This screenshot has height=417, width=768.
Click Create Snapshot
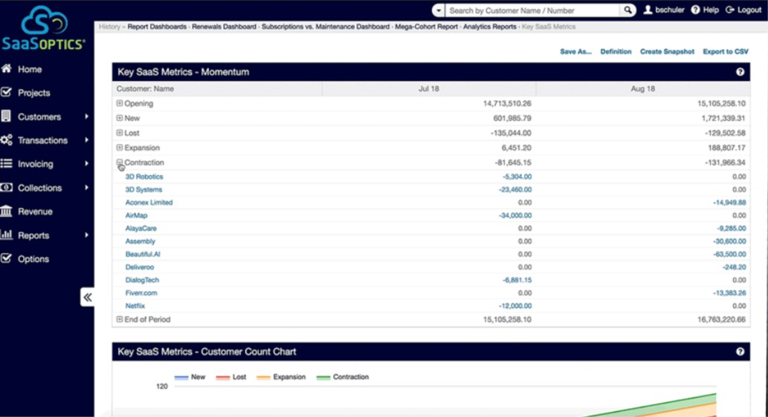[667, 51]
